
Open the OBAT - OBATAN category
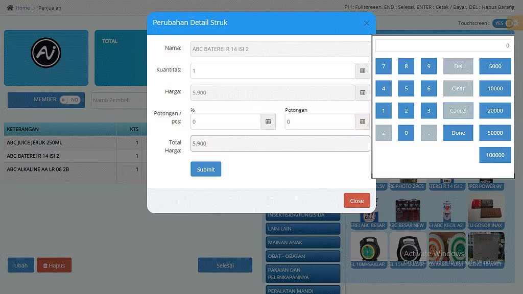click(x=303, y=256)
